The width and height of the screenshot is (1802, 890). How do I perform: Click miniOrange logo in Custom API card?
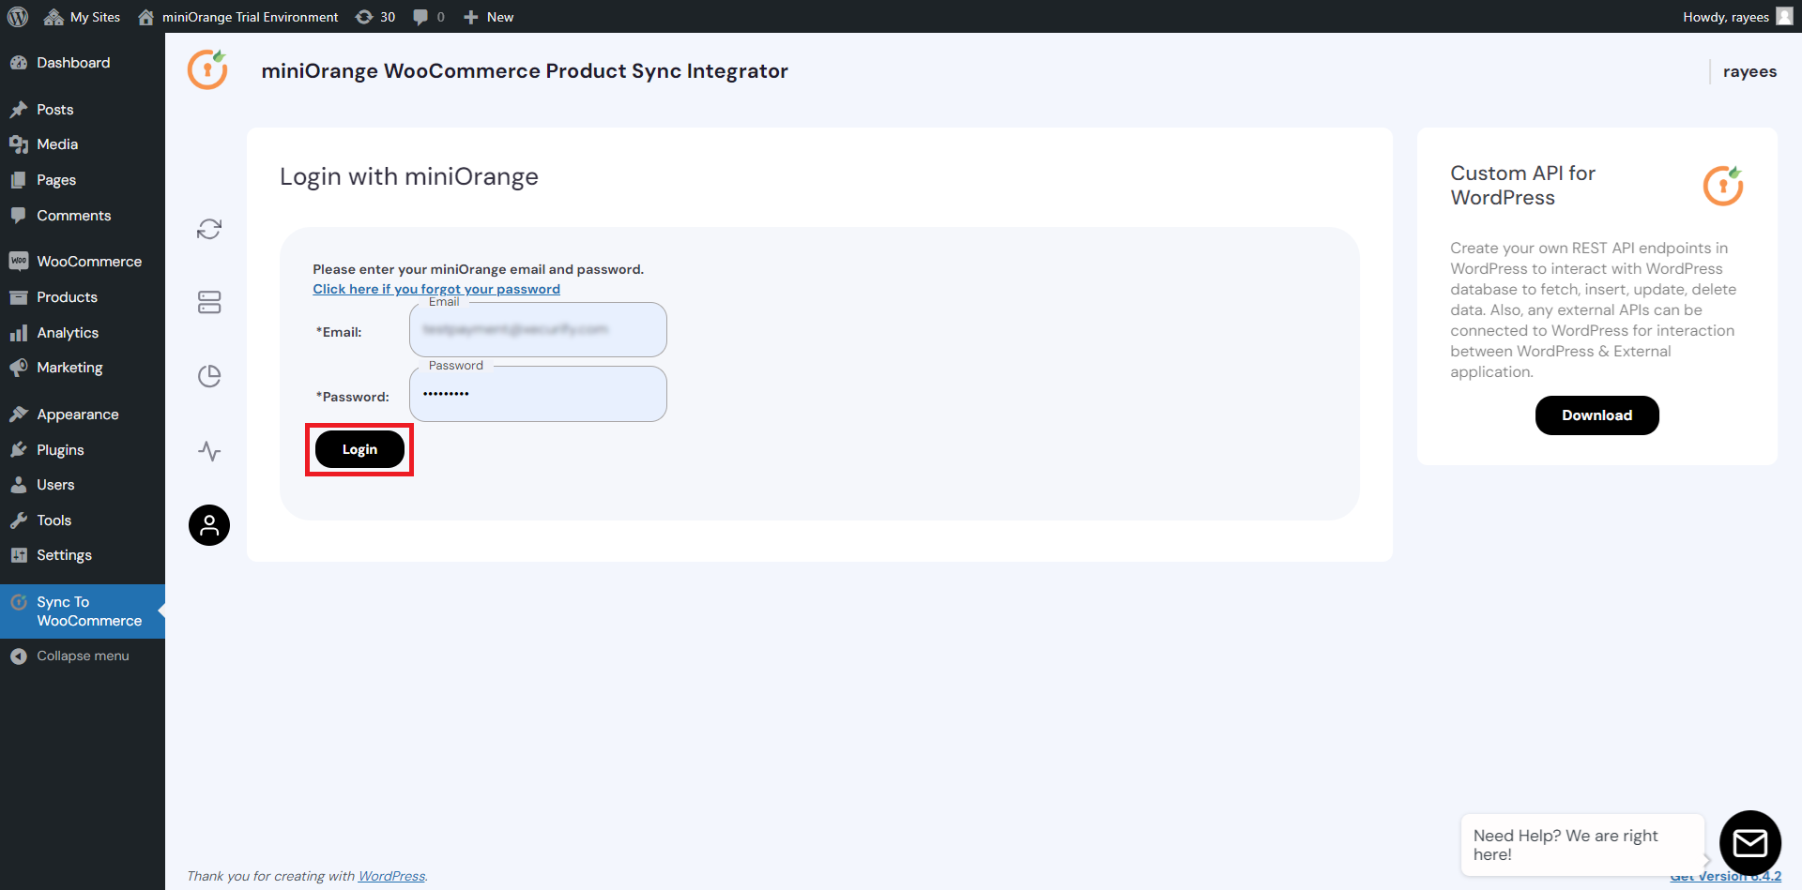[x=1723, y=185]
